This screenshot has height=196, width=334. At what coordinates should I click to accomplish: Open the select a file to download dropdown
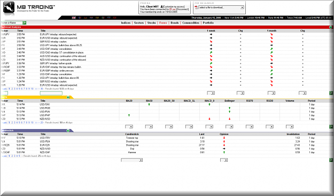coord(221,7)
